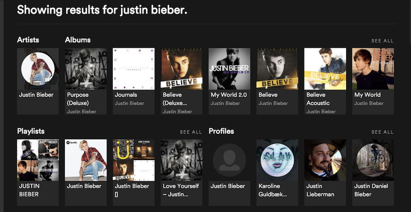
Task: Open the Believe (Deluxe) album artwork
Action: (x=181, y=69)
